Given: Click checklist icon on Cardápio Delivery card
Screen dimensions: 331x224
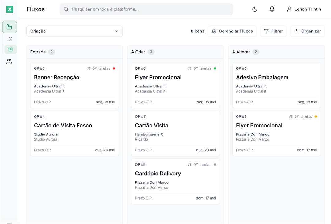Looking at the screenshot, I should [x=190, y=165].
